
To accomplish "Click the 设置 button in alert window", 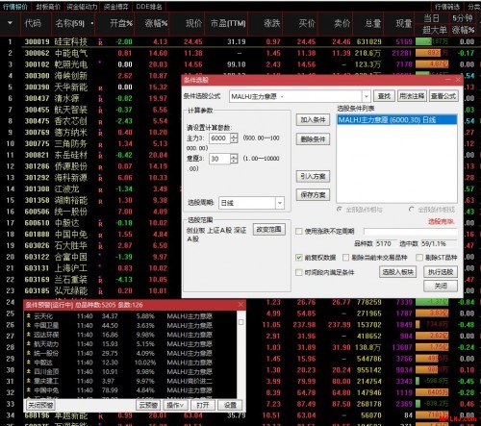I will click(230, 405).
